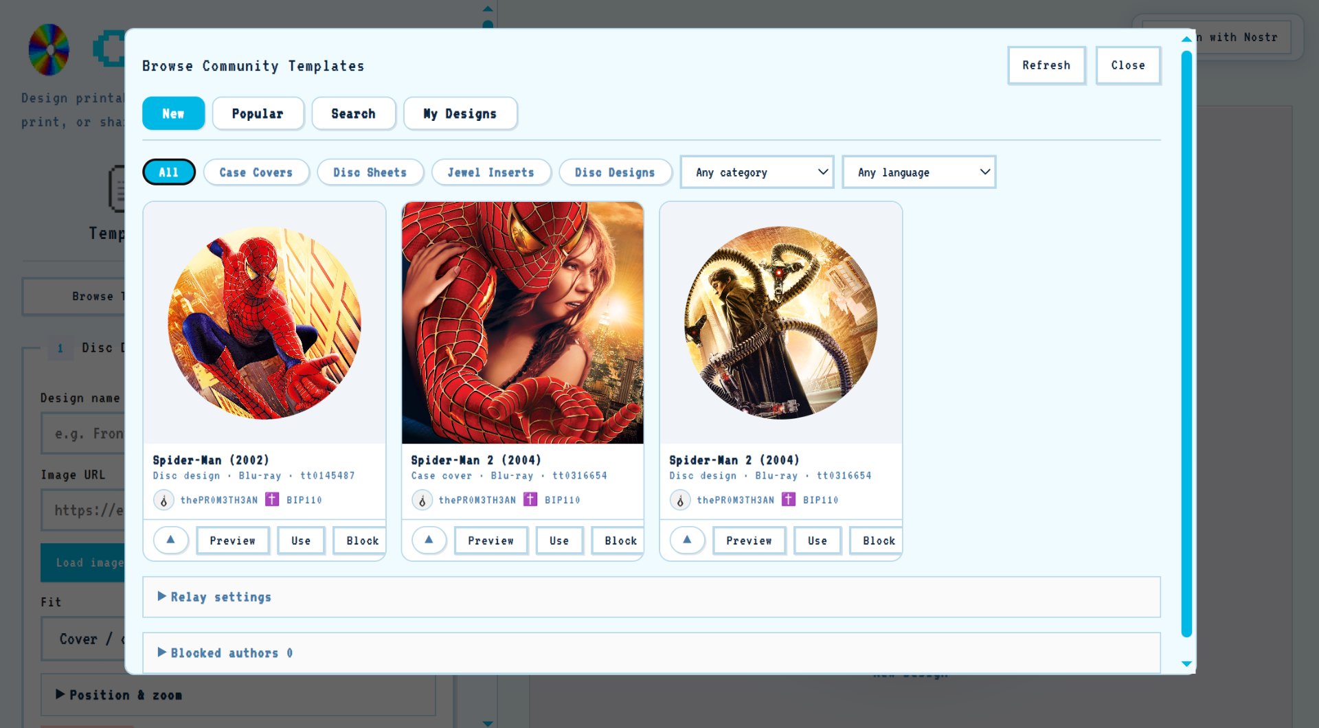Screen dimensions: 1319x728
Task: Click thePR0M3TH3AN author on Spider-Man 2 case cover
Action: [477, 500]
